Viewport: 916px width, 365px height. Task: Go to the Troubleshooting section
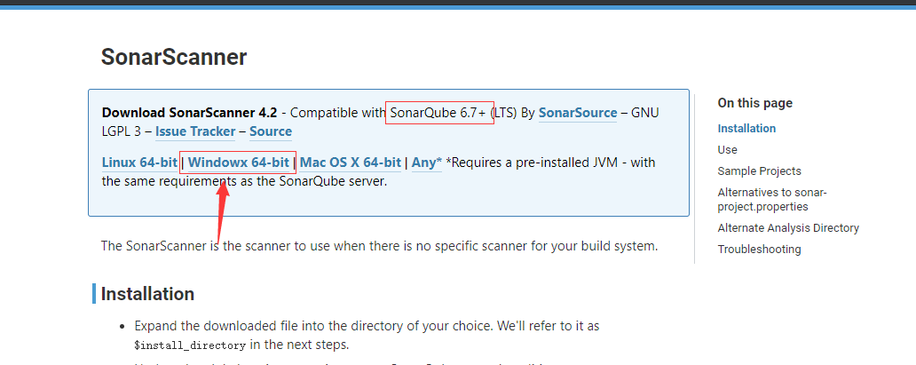(x=759, y=250)
